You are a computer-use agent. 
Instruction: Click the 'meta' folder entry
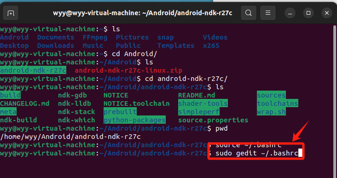coord(8,112)
